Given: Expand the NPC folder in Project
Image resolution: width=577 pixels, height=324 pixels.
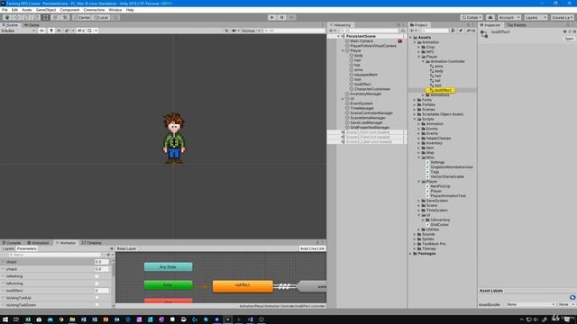Looking at the screenshot, I should tap(418, 52).
